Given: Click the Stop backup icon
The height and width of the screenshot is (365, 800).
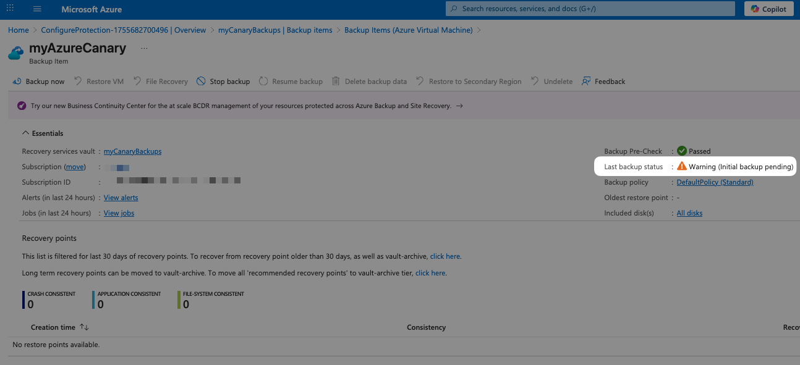Looking at the screenshot, I should [201, 81].
